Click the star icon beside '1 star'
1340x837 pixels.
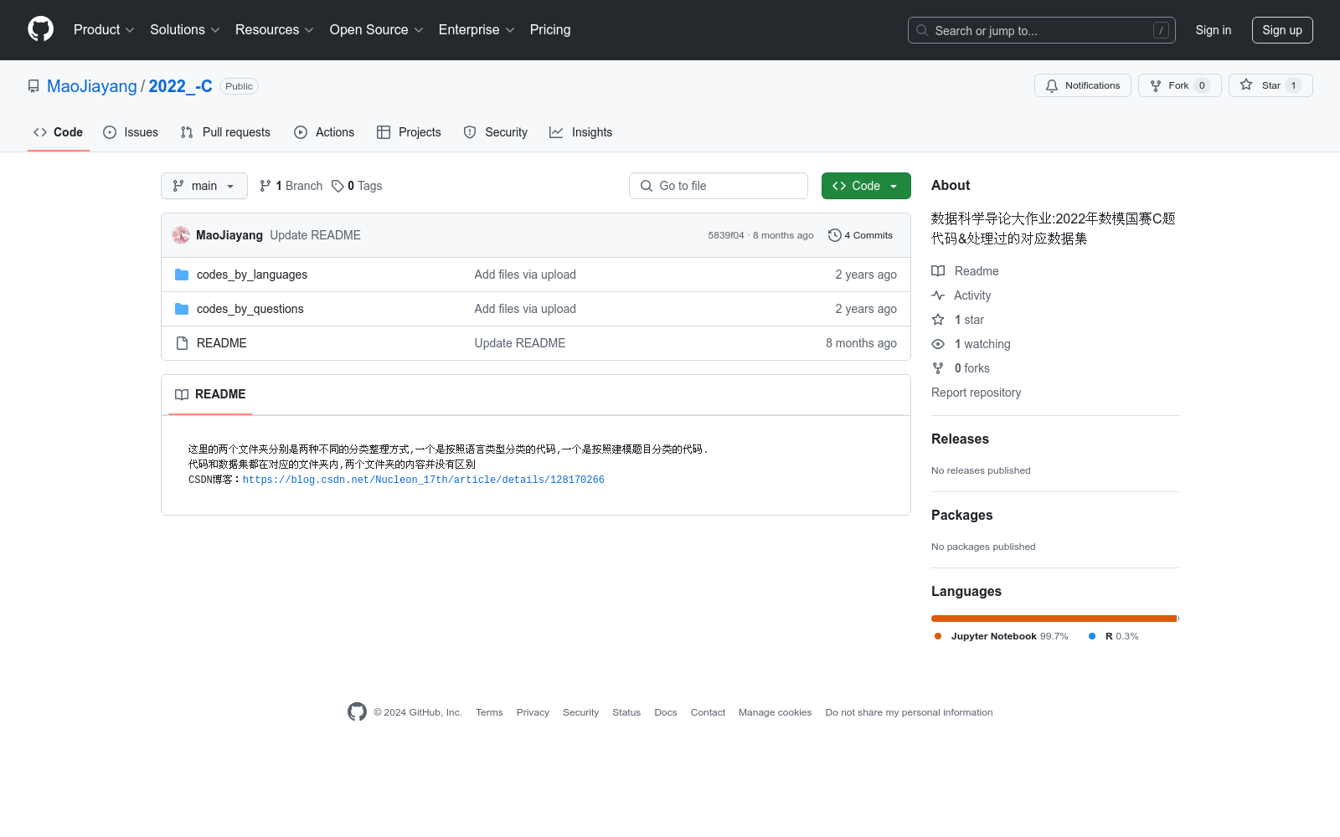[x=938, y=320]
